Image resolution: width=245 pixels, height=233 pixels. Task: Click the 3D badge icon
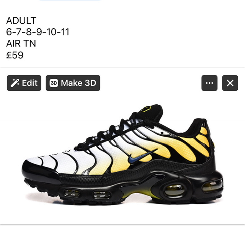54,83
